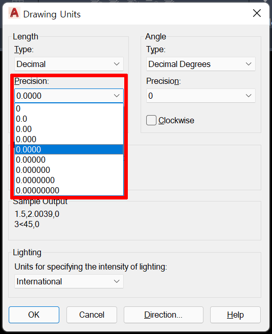
Task: Collapse the Length Precision combo box
Action: tap(69, 96)
